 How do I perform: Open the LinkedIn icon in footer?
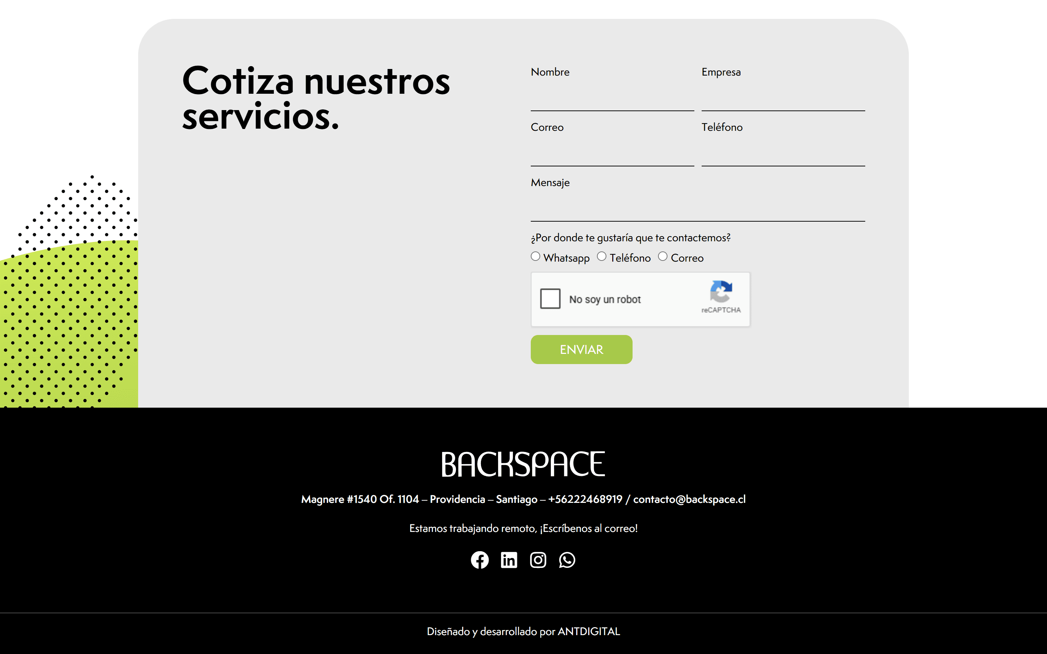pyautogui.click(x=509, y=560)
